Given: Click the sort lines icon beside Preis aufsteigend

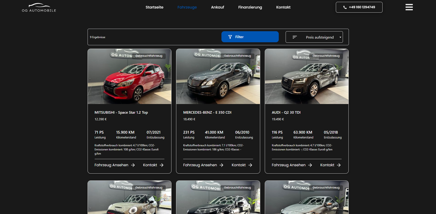Looking at the screenshot, I should point(295,37).
